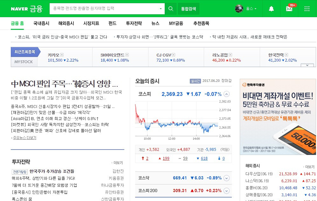The height and width of the screenshot is (201, 317).
Task: Click the profile avatar picture
Action: 239,9
